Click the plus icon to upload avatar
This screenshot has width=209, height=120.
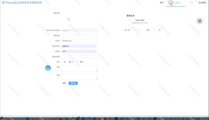(x=69, y=19)
